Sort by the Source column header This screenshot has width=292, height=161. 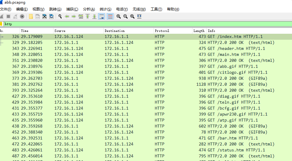tap(78, 31)
